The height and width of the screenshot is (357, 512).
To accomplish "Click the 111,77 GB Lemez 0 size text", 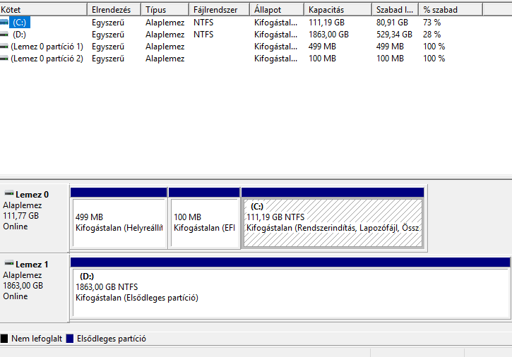I will (21, 216).
